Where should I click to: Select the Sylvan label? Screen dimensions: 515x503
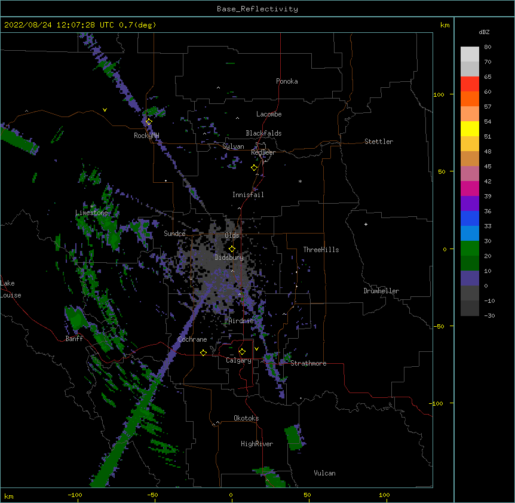(233, 146)
